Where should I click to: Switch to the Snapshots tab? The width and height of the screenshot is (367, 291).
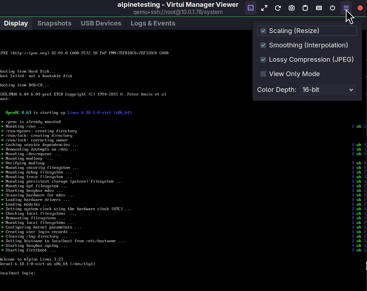[54, 23]
